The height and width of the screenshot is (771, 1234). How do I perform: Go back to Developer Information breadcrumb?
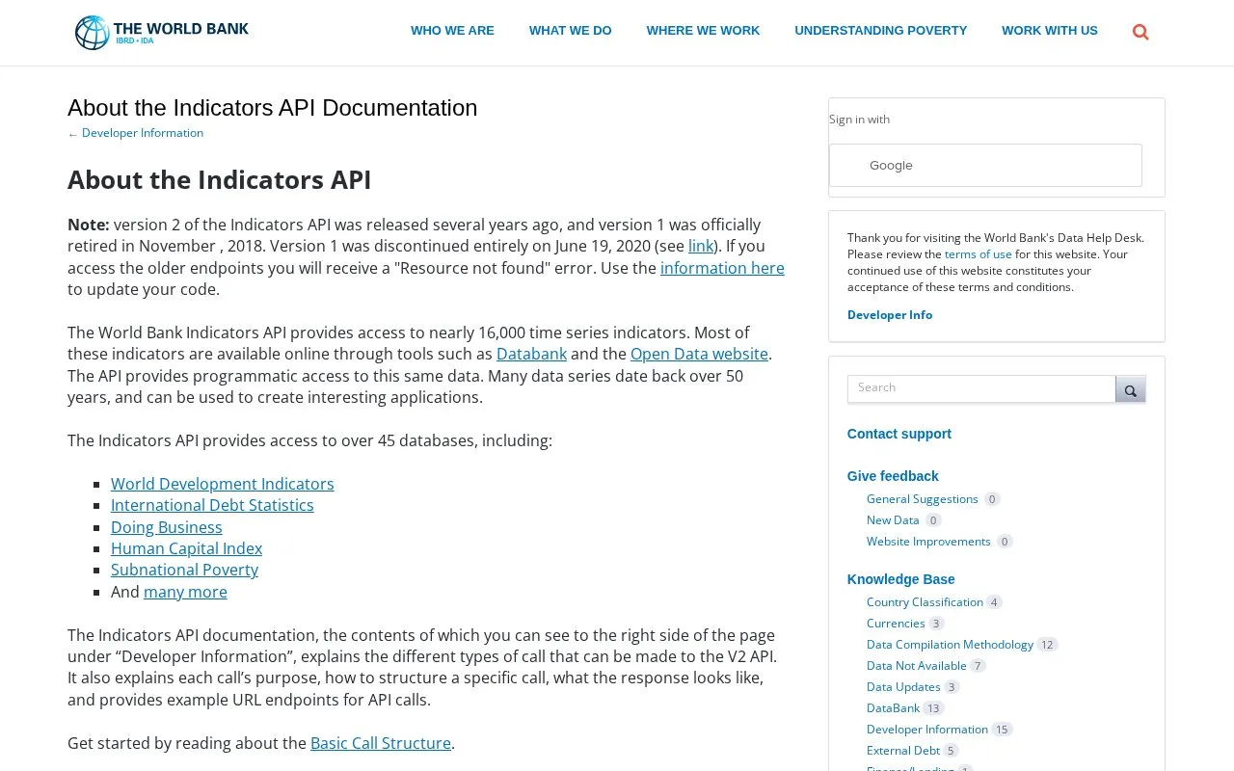tap(143, 133)
